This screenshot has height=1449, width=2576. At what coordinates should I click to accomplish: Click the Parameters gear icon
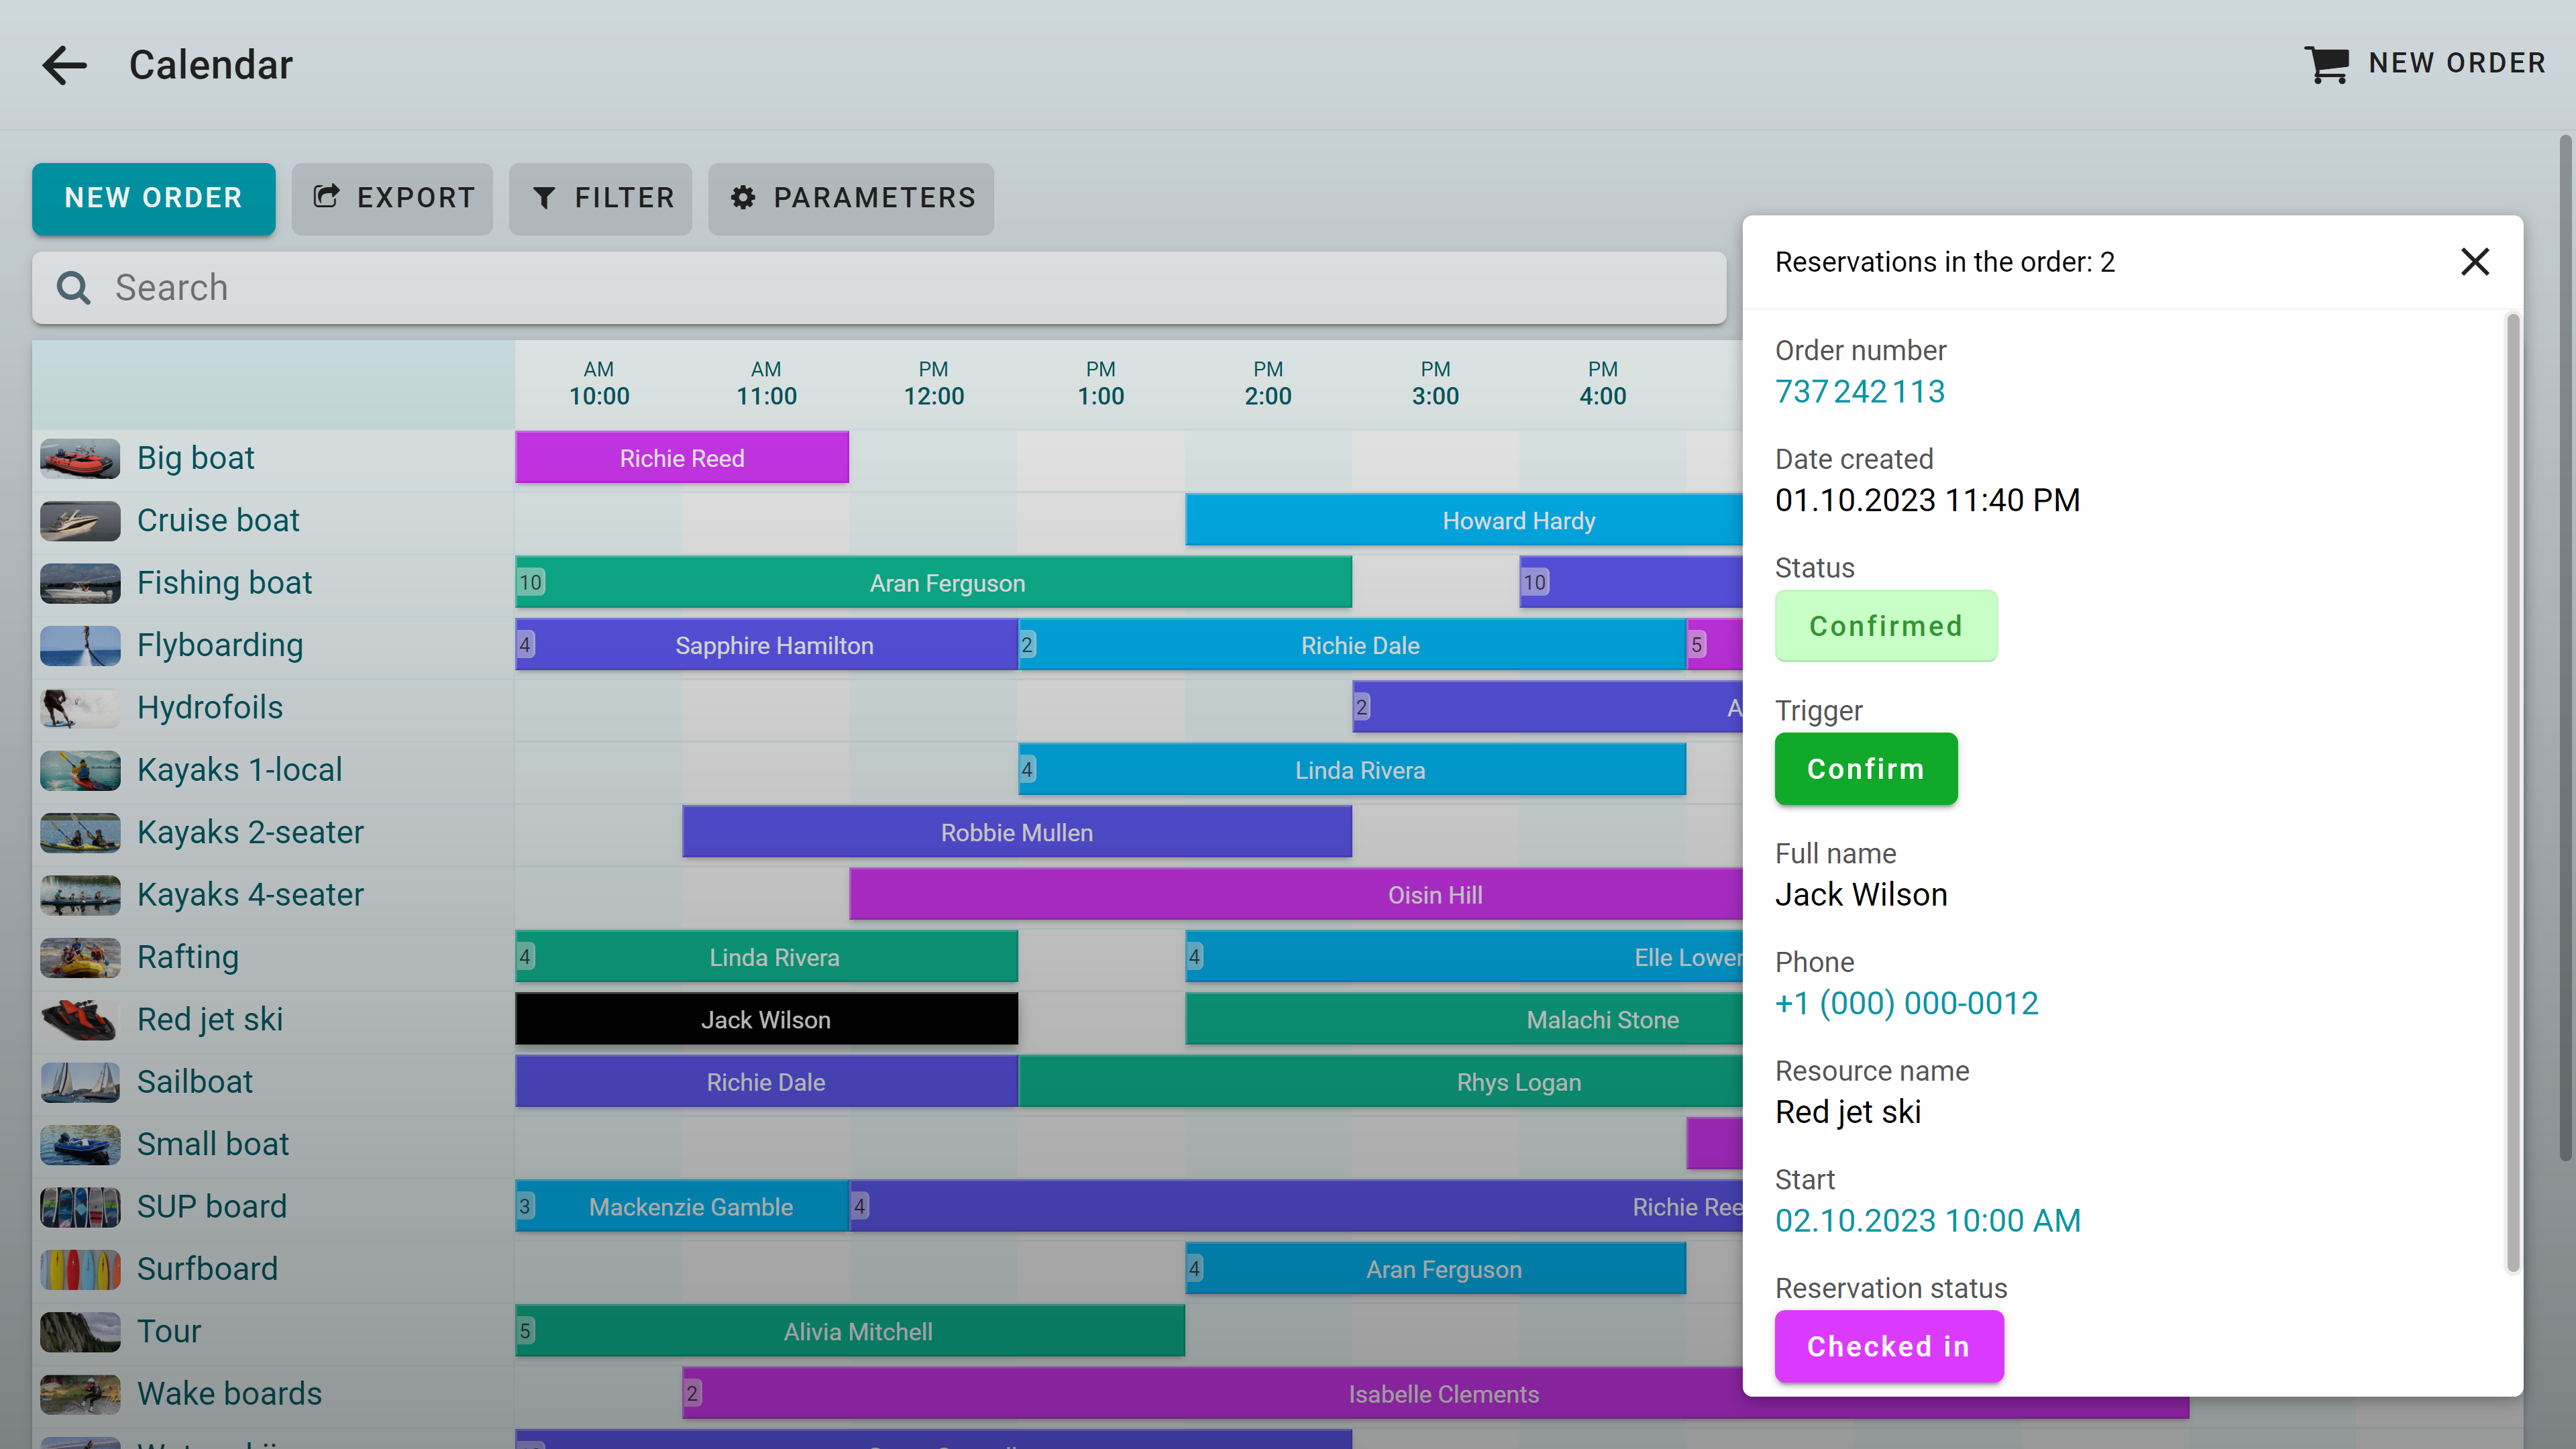743,198
